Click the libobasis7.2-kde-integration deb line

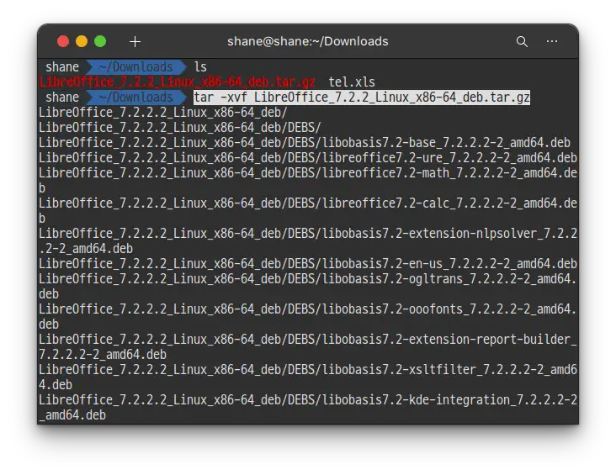(308, 408)
